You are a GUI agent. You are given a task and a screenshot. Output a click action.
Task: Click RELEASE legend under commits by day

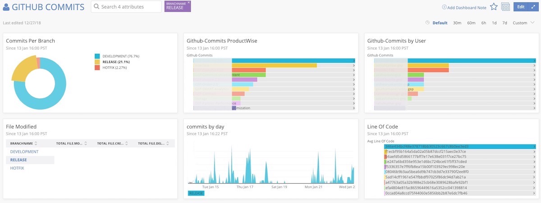196,193
